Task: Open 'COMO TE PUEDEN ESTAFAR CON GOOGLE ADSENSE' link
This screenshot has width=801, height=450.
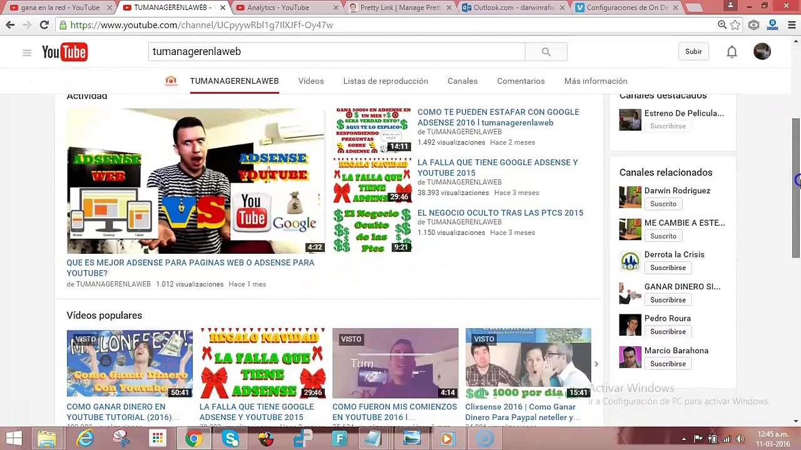Action: 498,117
